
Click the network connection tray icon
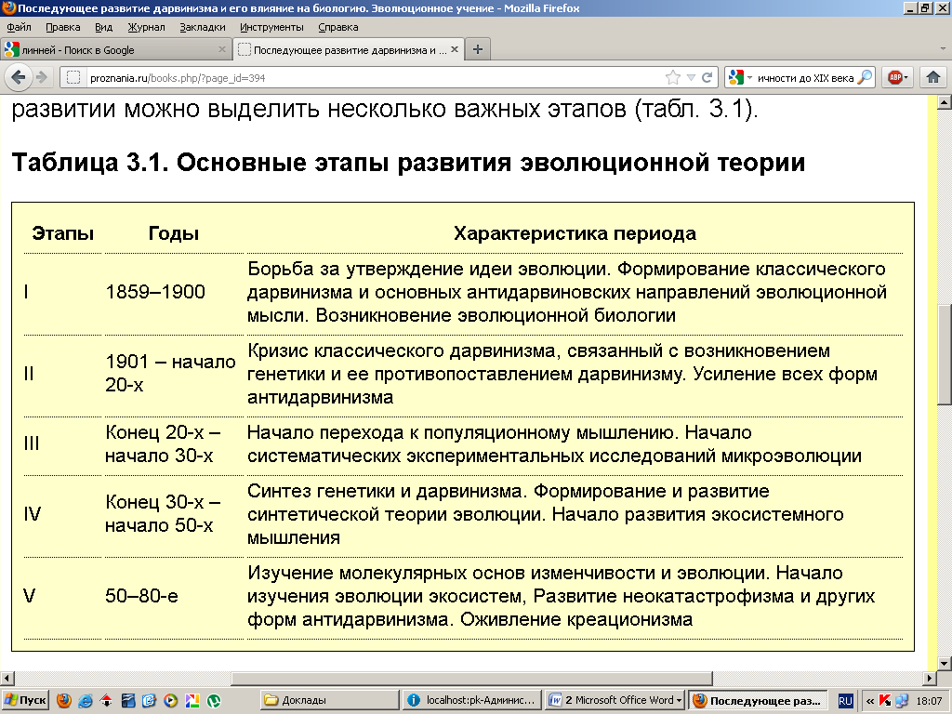pyautogui.click(x=902, y=701)
